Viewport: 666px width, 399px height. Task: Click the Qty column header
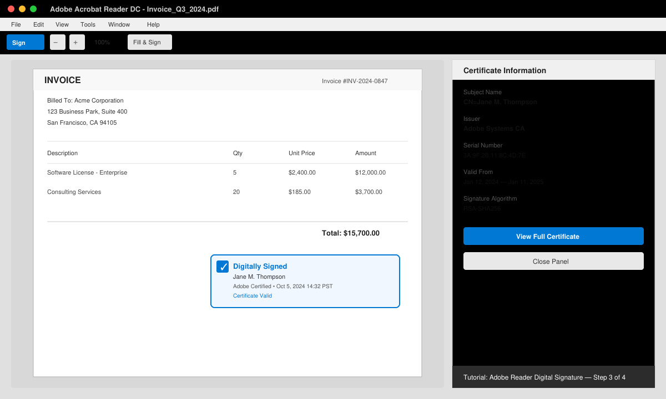[x=238, y=153]
